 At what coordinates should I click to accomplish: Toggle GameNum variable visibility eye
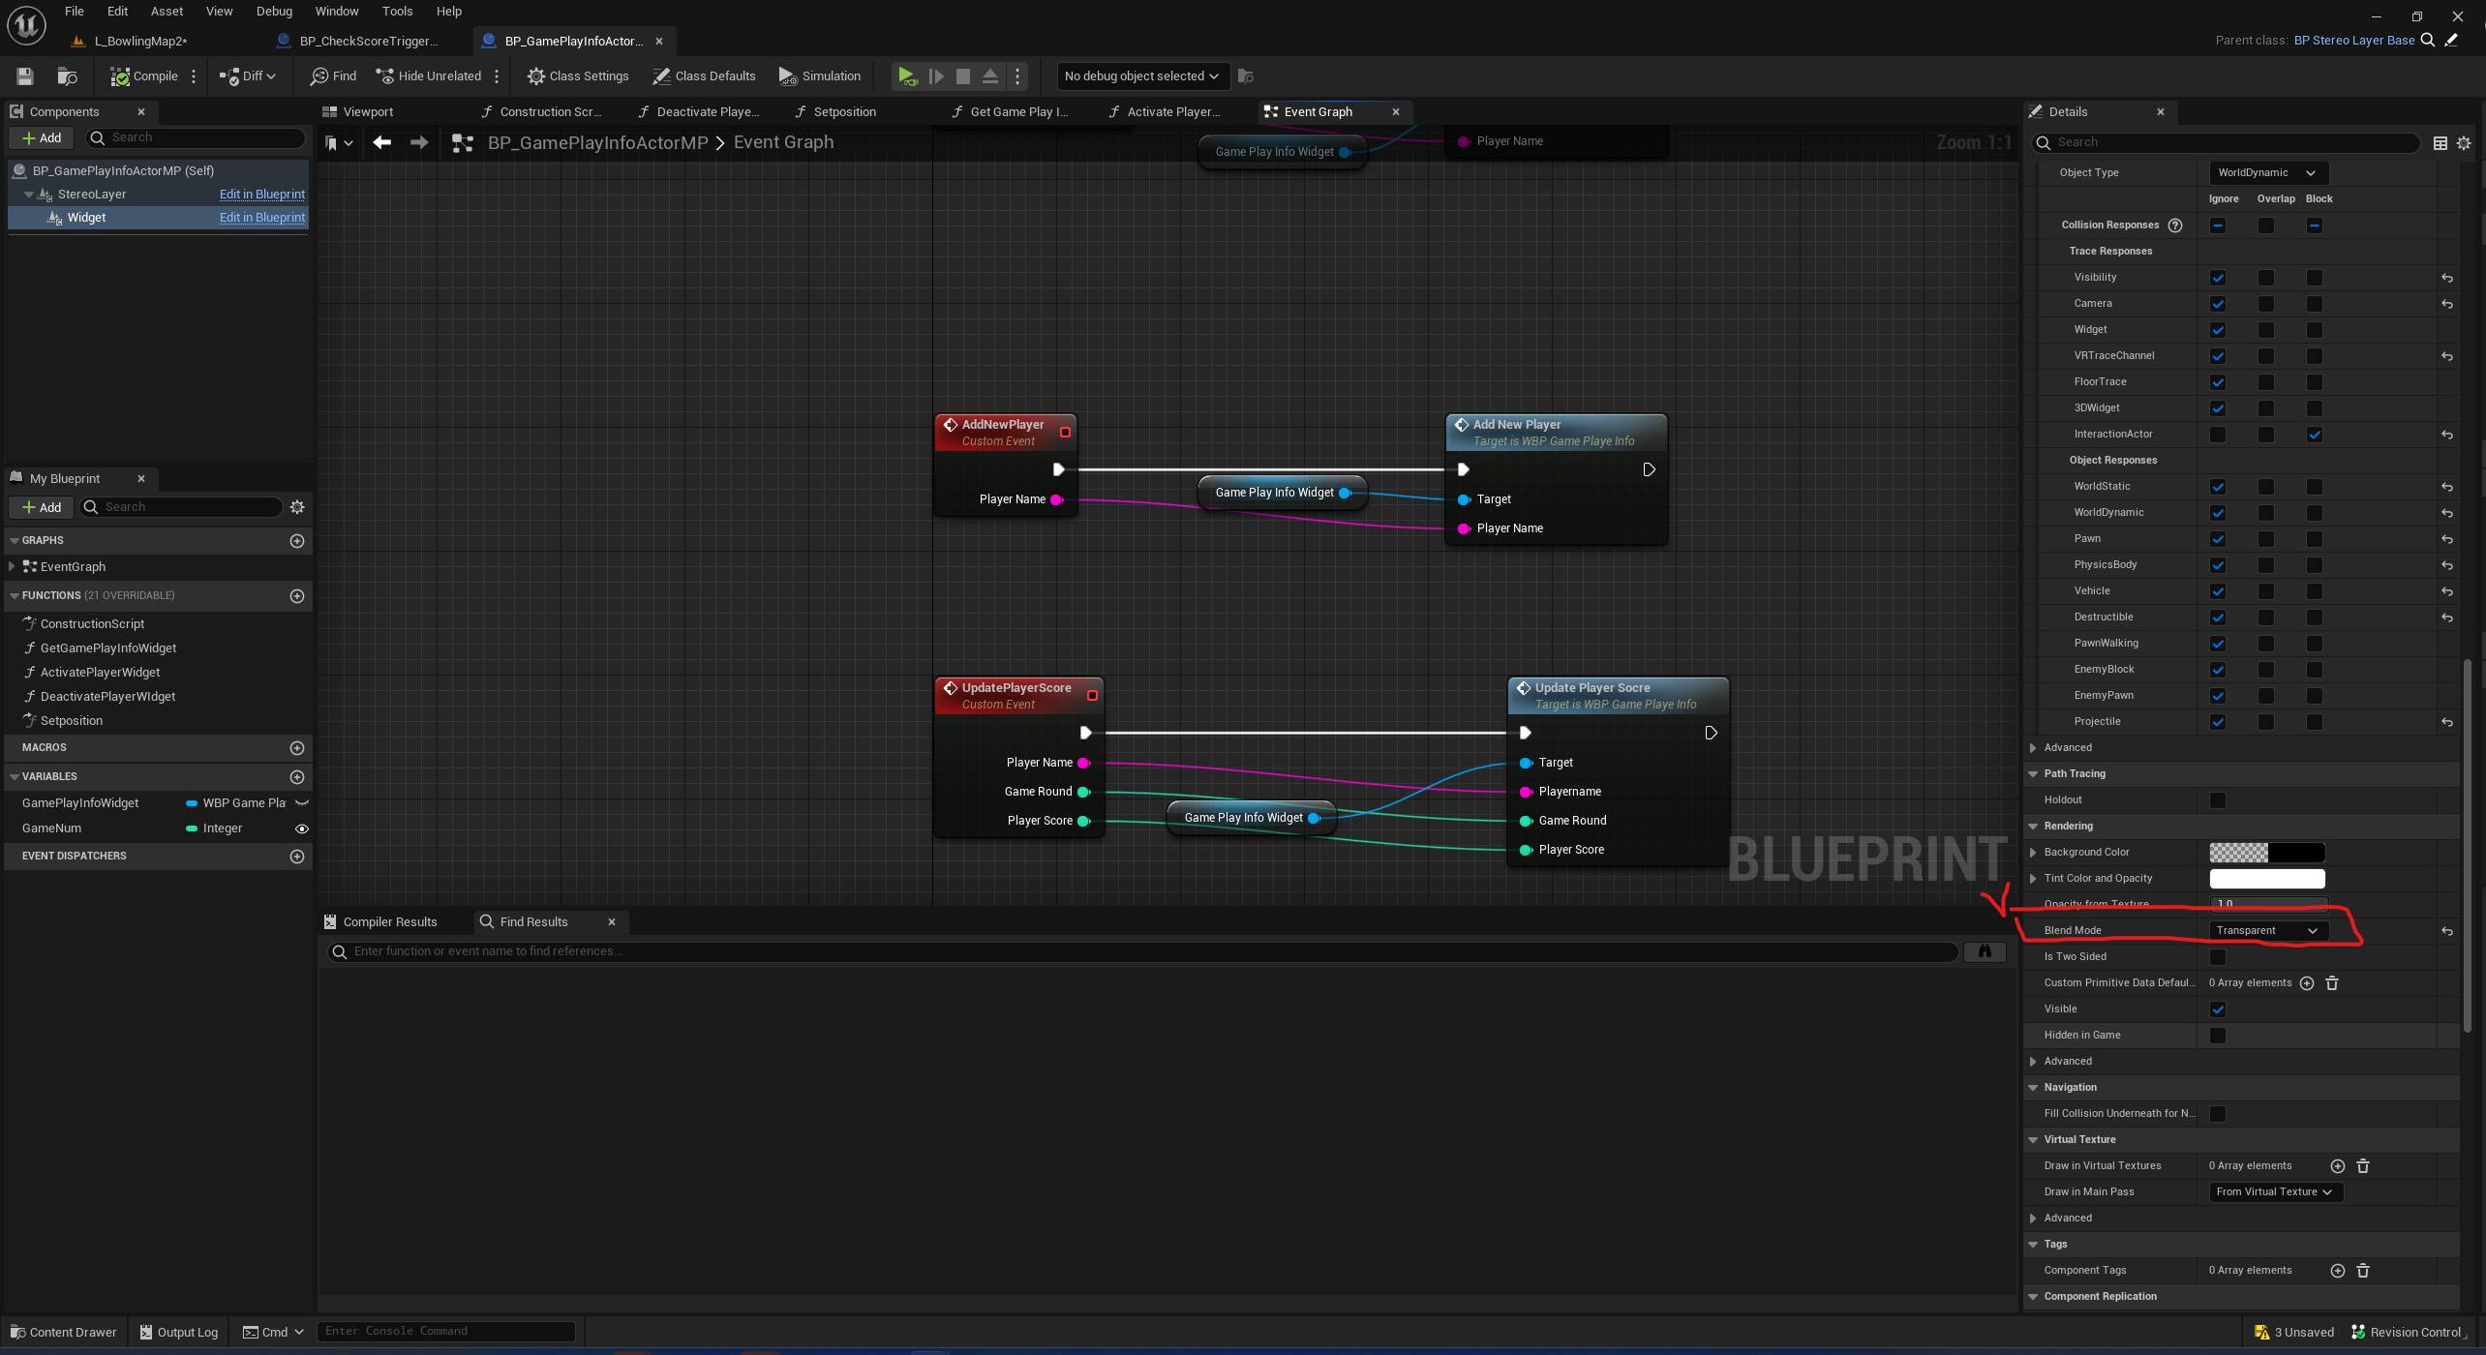click(x=301, y=828)
